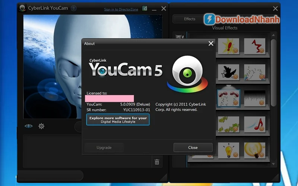The height and width of the screenshot is (186, 298).
Task: Select the red zigzag arrow effect
Action: coord(254,46)
